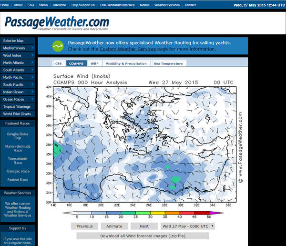Open the Mobile version link
The width and height of the screenshot is (286, 246).
point(144,5)
